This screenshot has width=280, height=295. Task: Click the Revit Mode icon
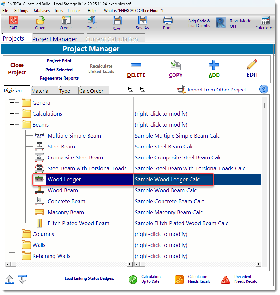221,23
